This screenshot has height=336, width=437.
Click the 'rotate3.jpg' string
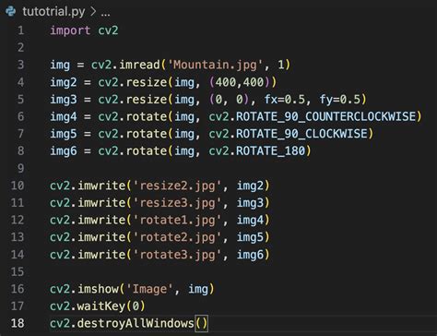tap(177, 255)
